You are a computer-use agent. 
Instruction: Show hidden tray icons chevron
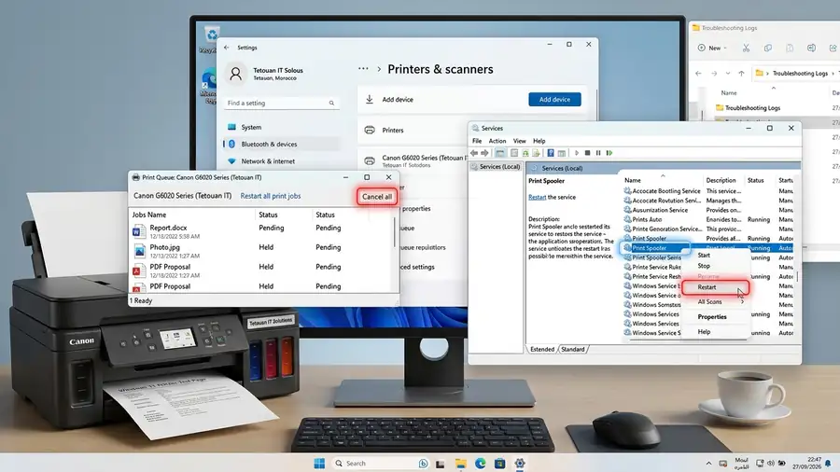(x=708, y=464)
